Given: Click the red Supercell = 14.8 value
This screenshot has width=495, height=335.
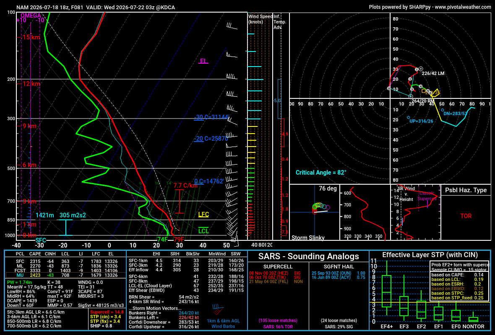Looking at the screenshot, I should (x=107, y=312).
